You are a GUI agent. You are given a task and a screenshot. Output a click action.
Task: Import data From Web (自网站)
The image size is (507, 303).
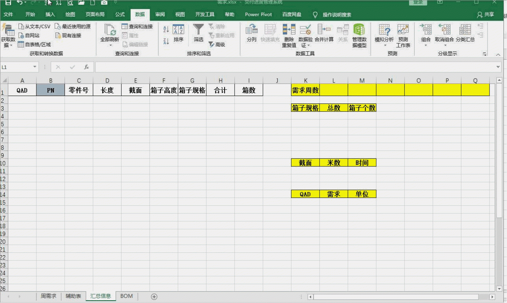click(29, 36)
